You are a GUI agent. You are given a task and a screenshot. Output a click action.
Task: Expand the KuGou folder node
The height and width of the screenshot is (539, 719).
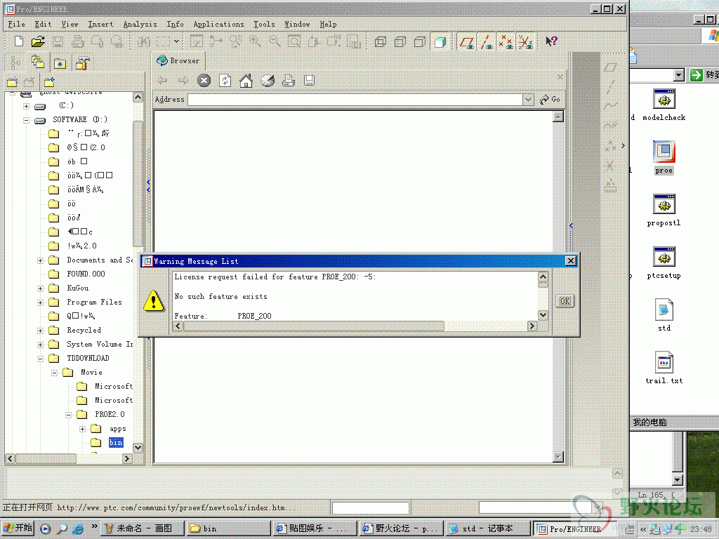tap(40, 288)
